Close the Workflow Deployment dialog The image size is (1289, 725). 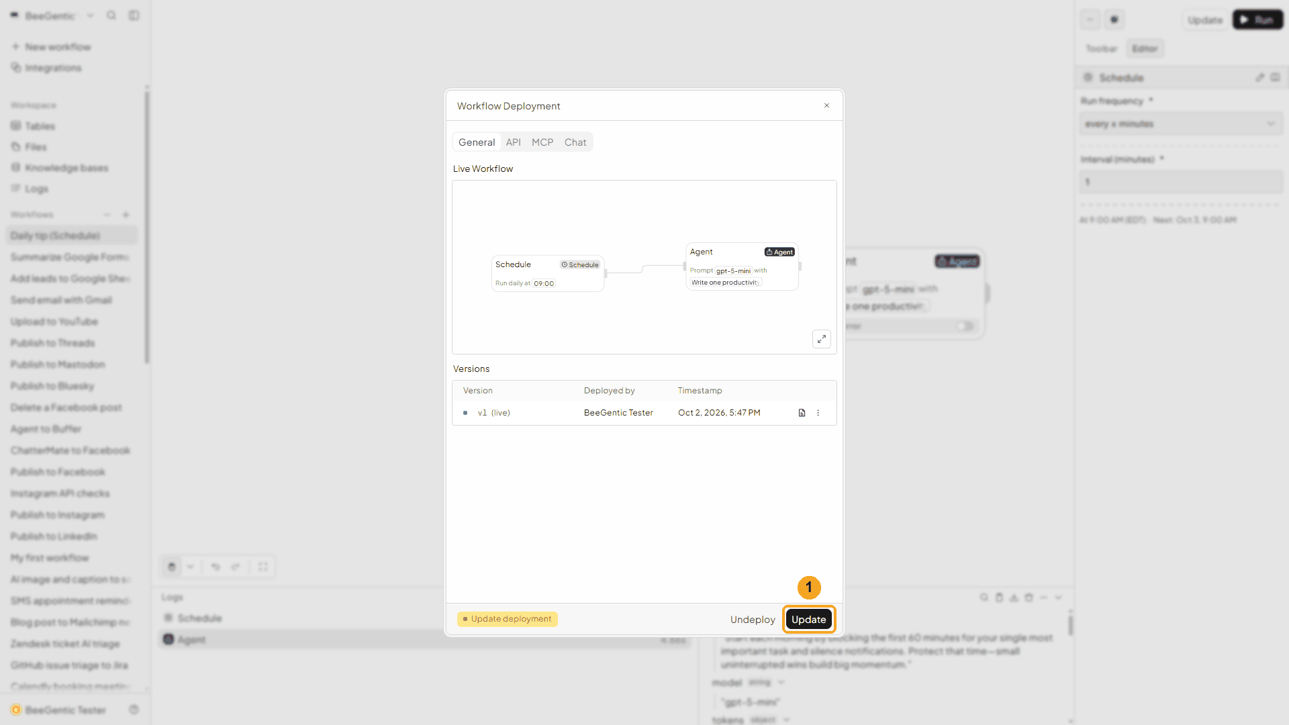coord(826,105)
